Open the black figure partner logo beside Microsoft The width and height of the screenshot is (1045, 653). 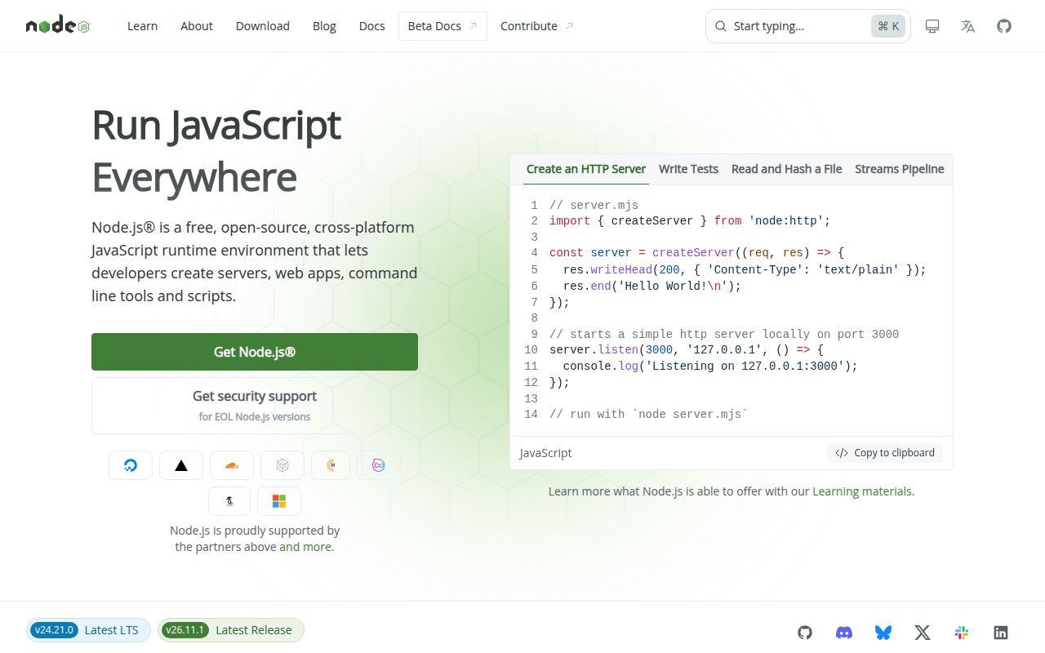point(229,501)
